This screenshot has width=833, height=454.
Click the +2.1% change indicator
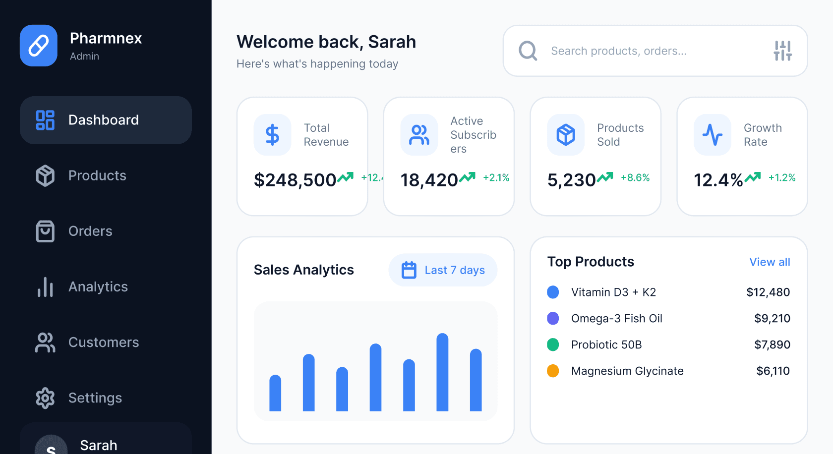click(496, 178)
